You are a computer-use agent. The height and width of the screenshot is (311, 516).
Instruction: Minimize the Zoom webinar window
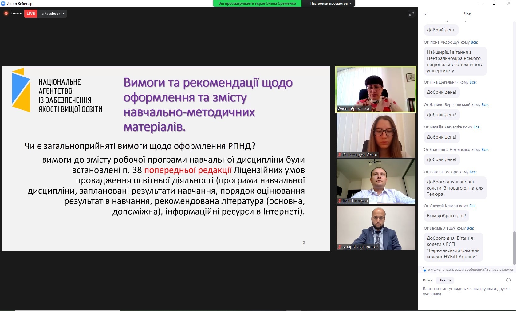(481, 3)
